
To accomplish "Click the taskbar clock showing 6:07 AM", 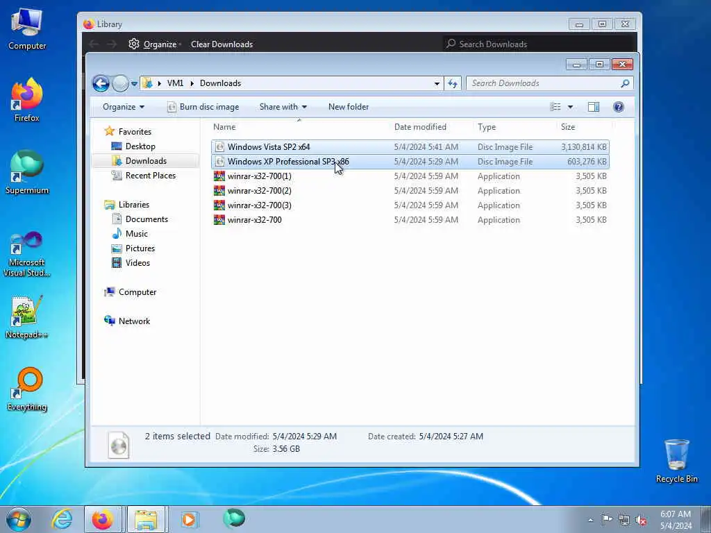I will [x=676, y=520].
